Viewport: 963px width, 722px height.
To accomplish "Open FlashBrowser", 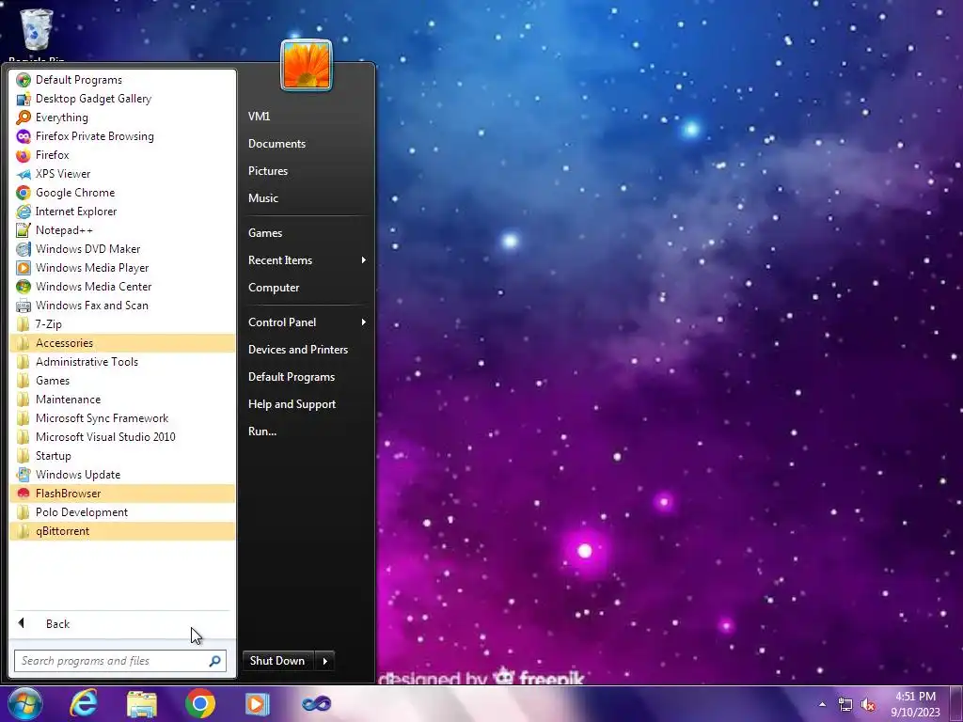I will click(x=122, y=494).
